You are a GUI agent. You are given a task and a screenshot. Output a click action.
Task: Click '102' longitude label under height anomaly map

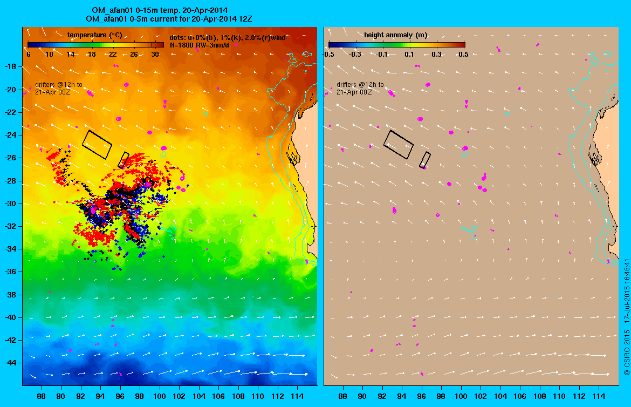[x=481, y=396]
